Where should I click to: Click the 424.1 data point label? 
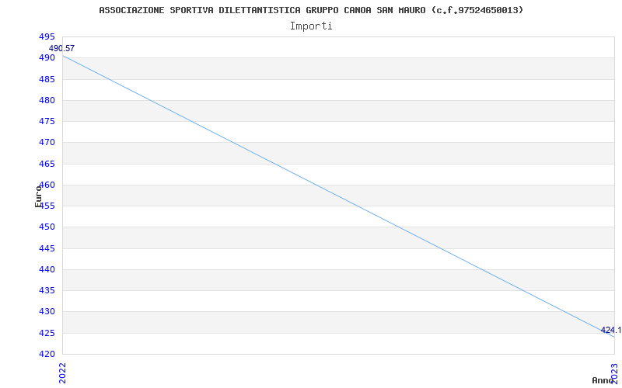(611, 330)
